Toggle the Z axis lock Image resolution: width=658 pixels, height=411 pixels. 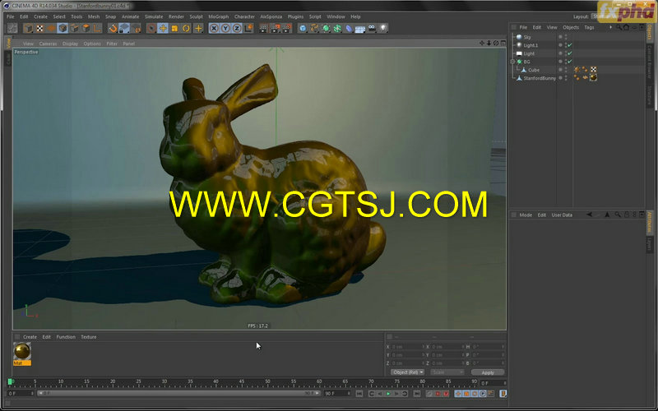237,29
